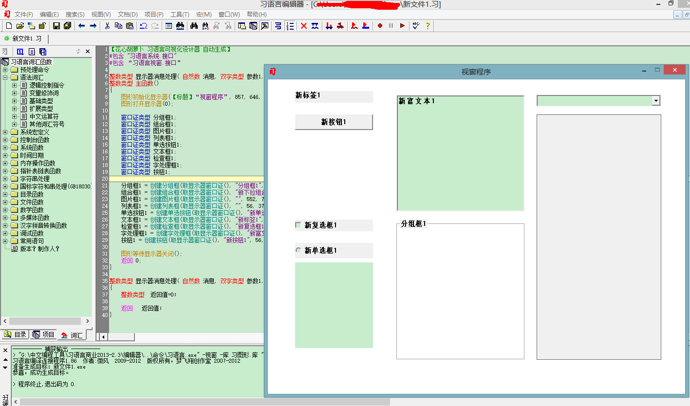Image resolution: width=690 pixels, height=406 pixels.
Task: Click the 主函数 text in code
Action: coord(145,83)
